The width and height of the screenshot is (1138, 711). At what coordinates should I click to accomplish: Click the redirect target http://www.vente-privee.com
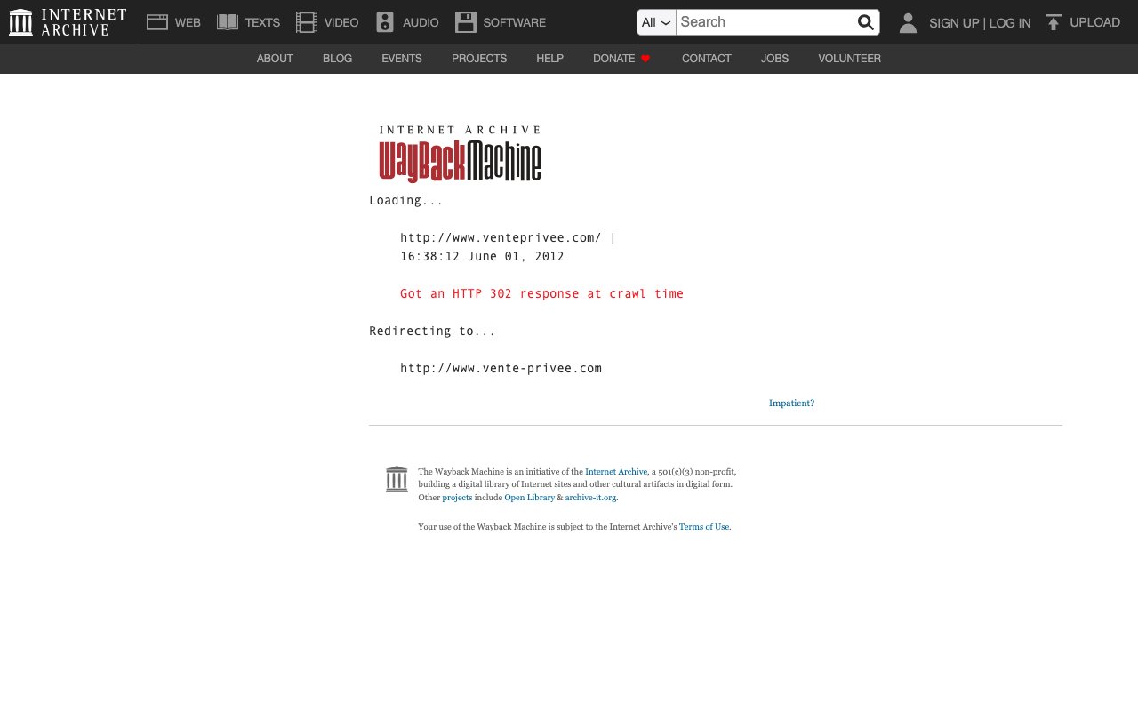501,368
